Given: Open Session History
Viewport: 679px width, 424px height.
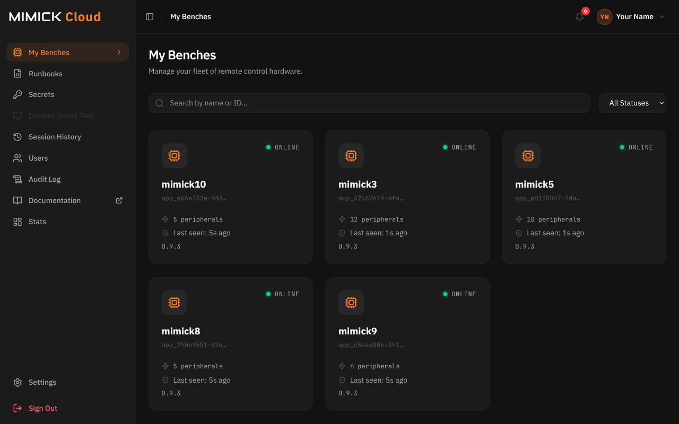Looking at the screenshot, I should (68, 137).
